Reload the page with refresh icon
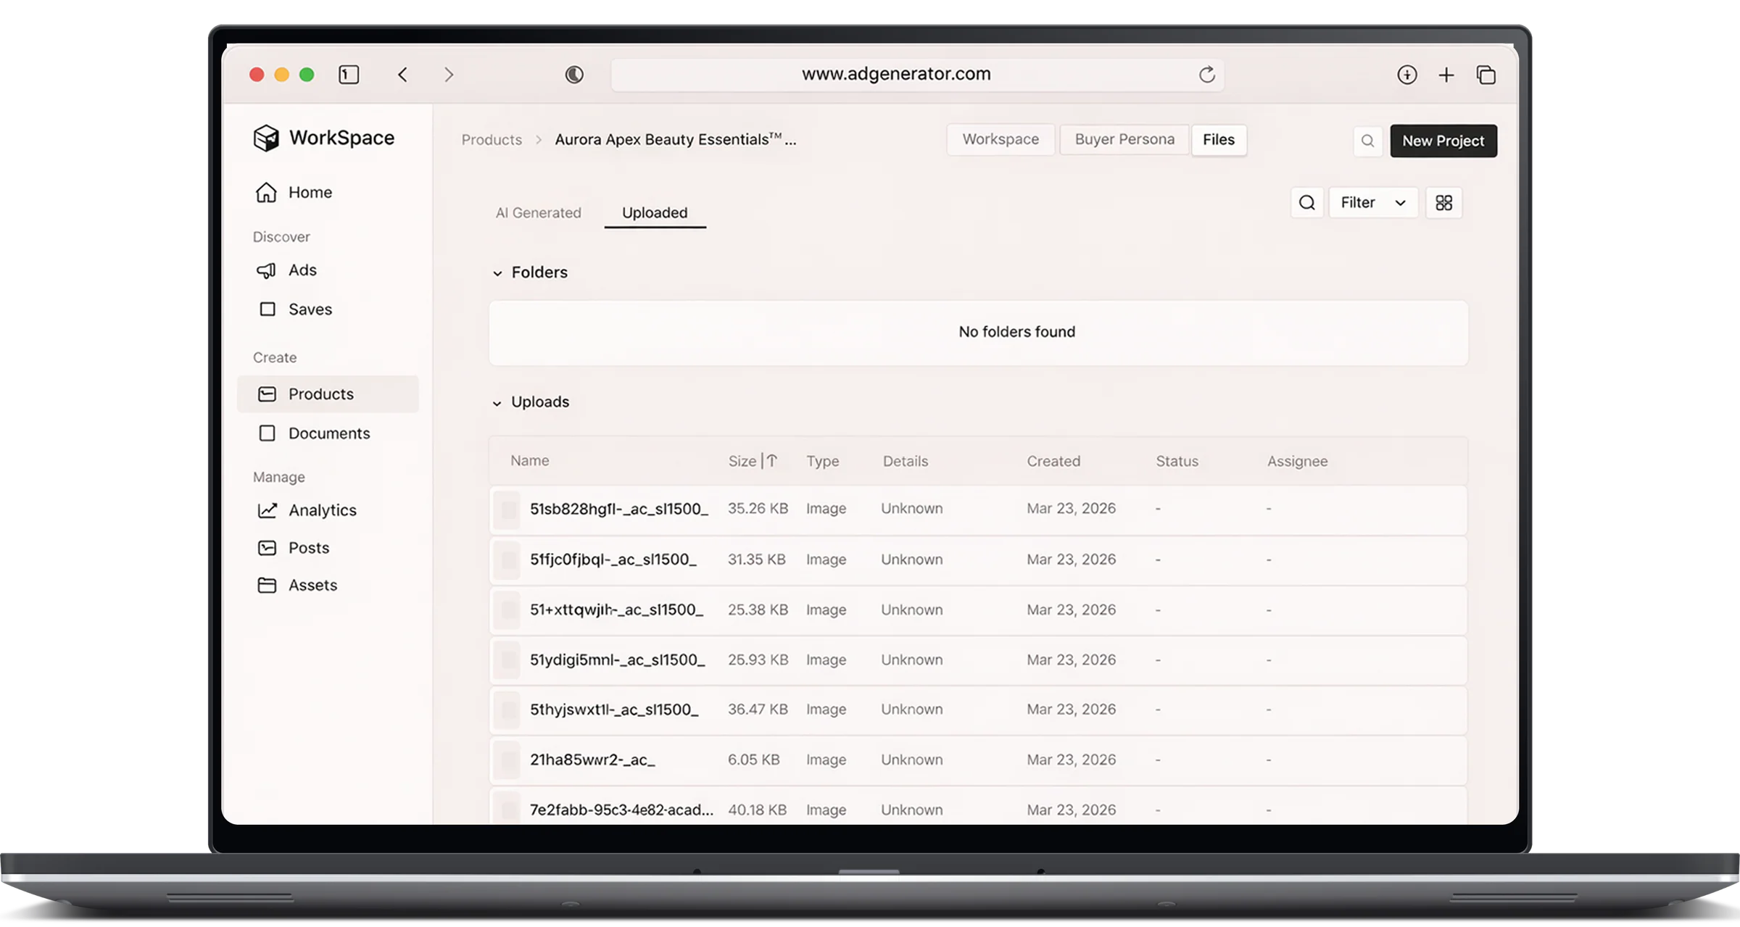 click(1206, 75)
